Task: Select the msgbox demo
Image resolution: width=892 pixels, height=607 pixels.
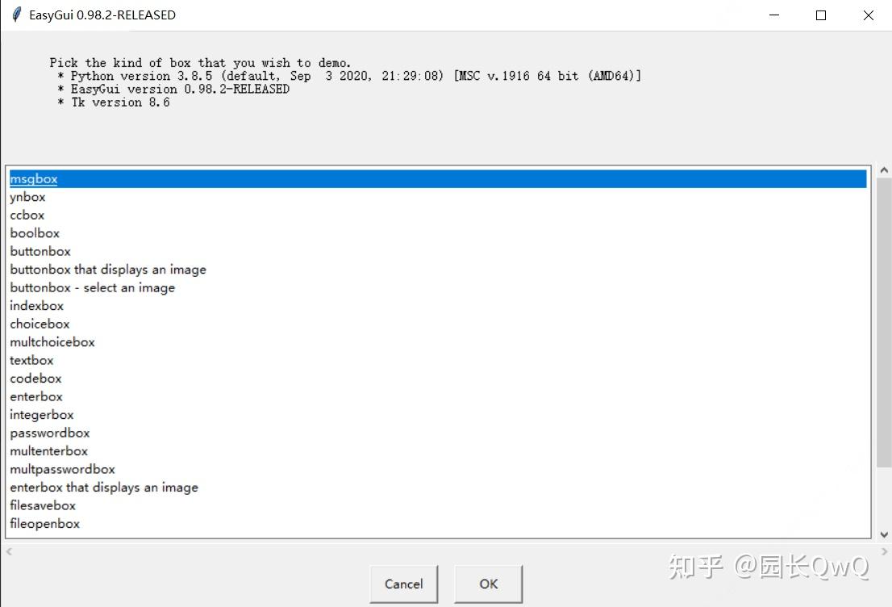Action: pyautogui.click(x=33, y=178)
